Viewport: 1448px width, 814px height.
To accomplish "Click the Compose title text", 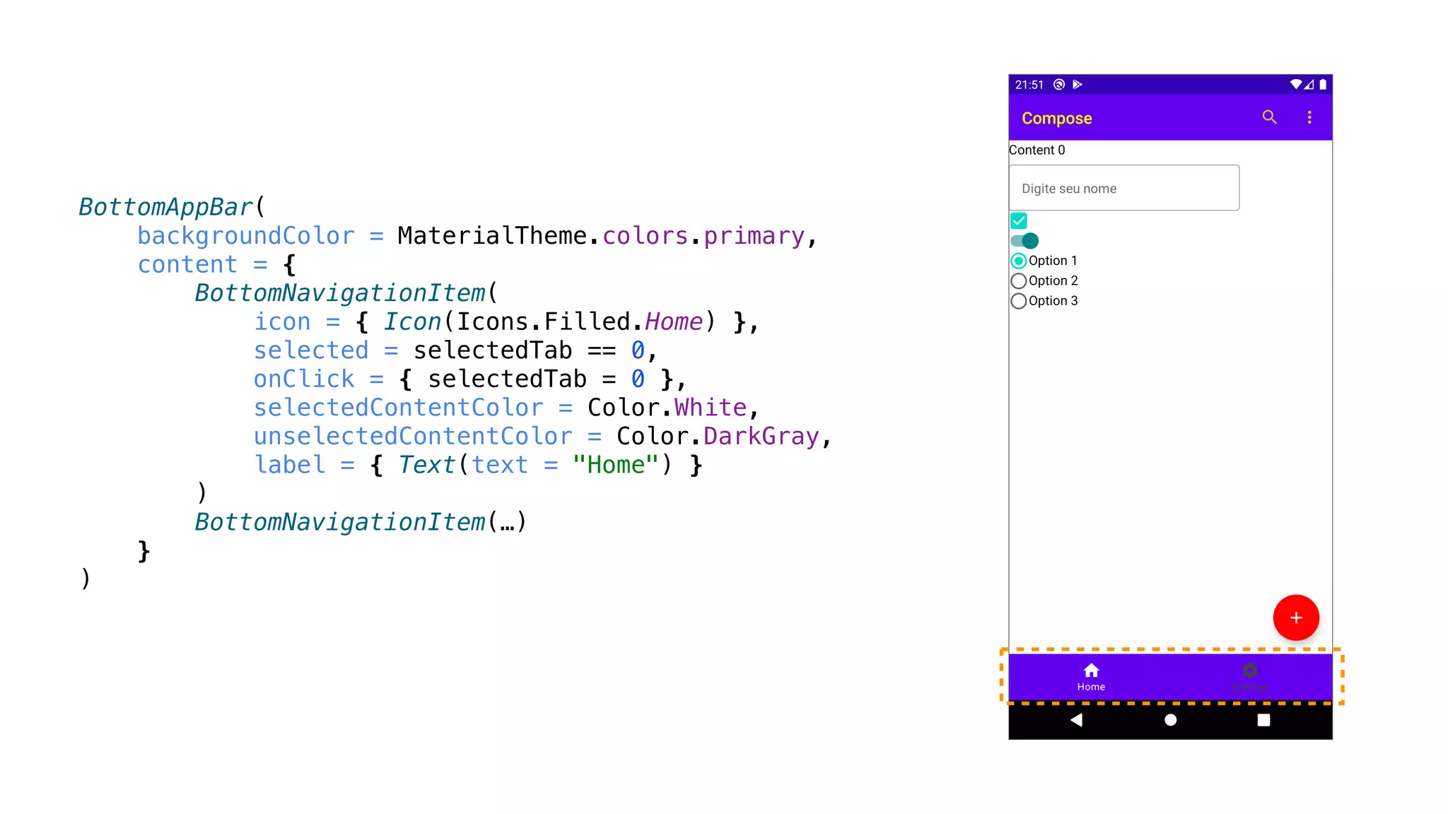I will pyautogui.click(x=1056, y=118).
